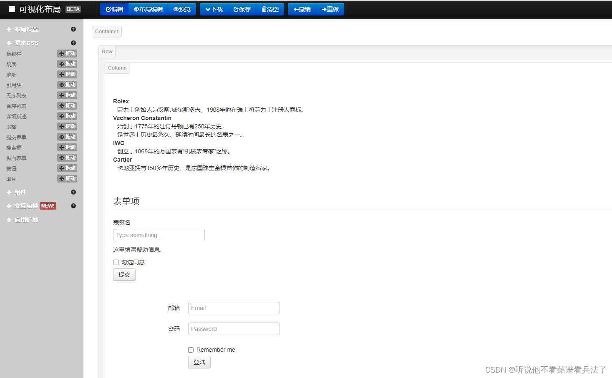Image resolution: width=612 pixels, height=378 pixels.
Task: Open help icon next to 交互组件
Action: click(73, 206)
